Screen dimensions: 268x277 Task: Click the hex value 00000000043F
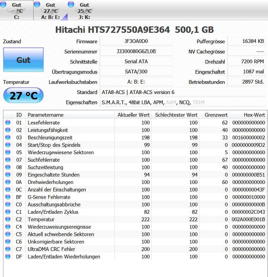coord(249,189)
